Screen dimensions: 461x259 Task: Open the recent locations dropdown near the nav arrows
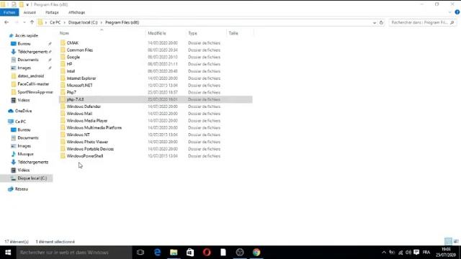(24, 22)
